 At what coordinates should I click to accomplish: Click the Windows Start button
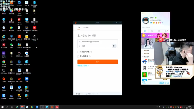tap(2, 107)
